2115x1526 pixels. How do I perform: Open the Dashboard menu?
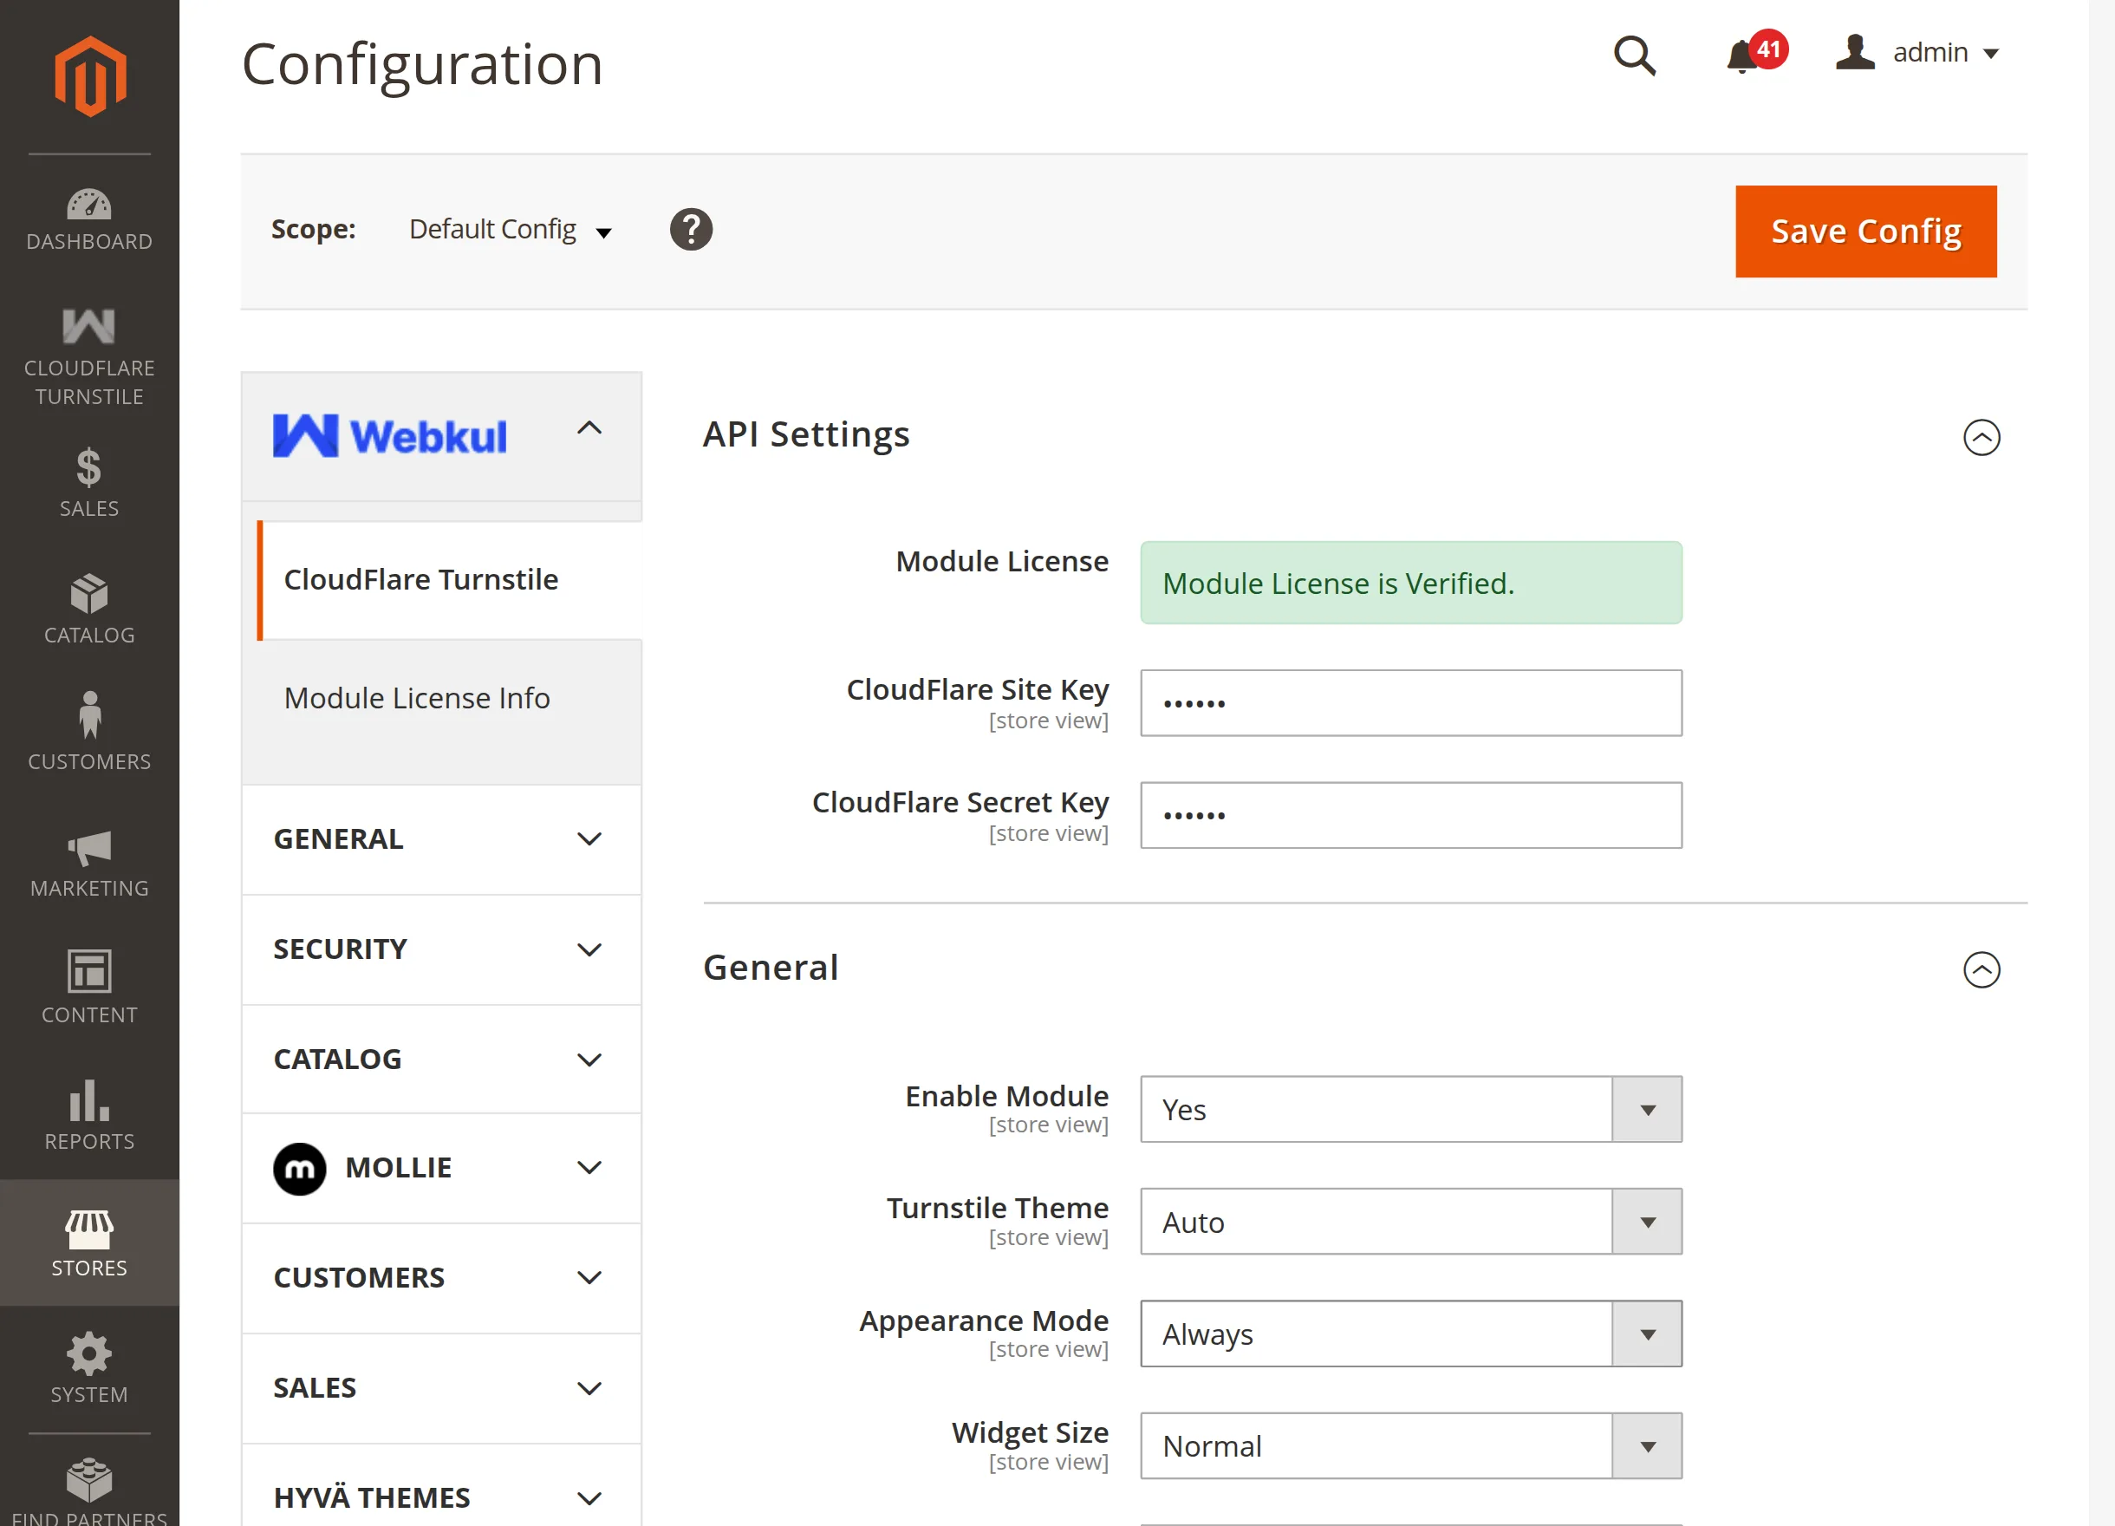(89, 221)
